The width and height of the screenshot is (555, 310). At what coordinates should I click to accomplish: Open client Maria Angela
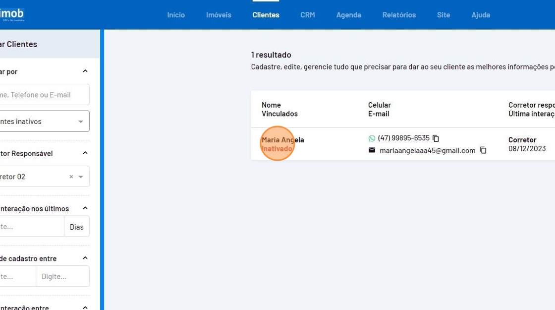click(283, 140)
